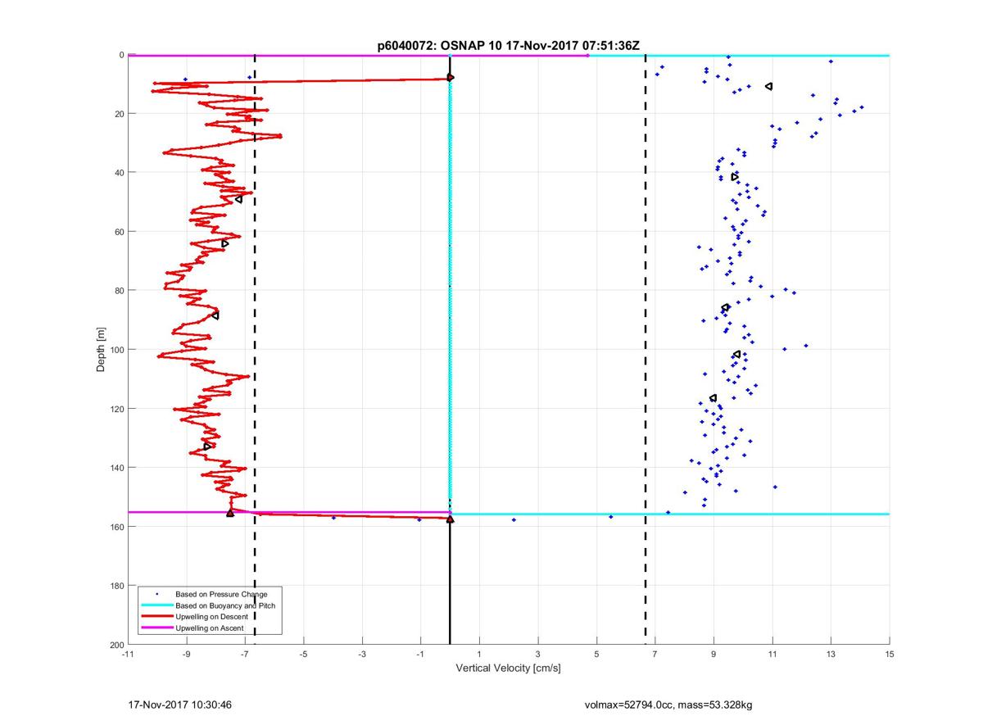The height and width of the screenshot is (725, 983).
Task: Click the x-axis tick label 9
Action: coord(713,655)
